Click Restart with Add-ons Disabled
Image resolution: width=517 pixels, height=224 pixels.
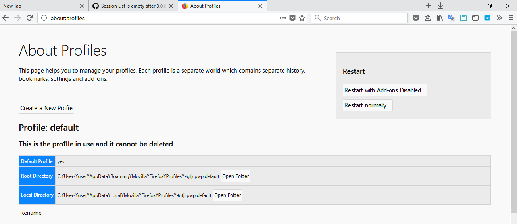click(385, 90)
